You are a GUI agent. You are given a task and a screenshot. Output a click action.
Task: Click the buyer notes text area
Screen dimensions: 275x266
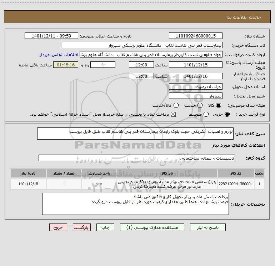click(135, 204)
